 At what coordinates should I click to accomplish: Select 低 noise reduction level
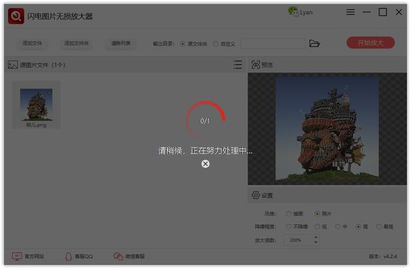coord(321,227)
